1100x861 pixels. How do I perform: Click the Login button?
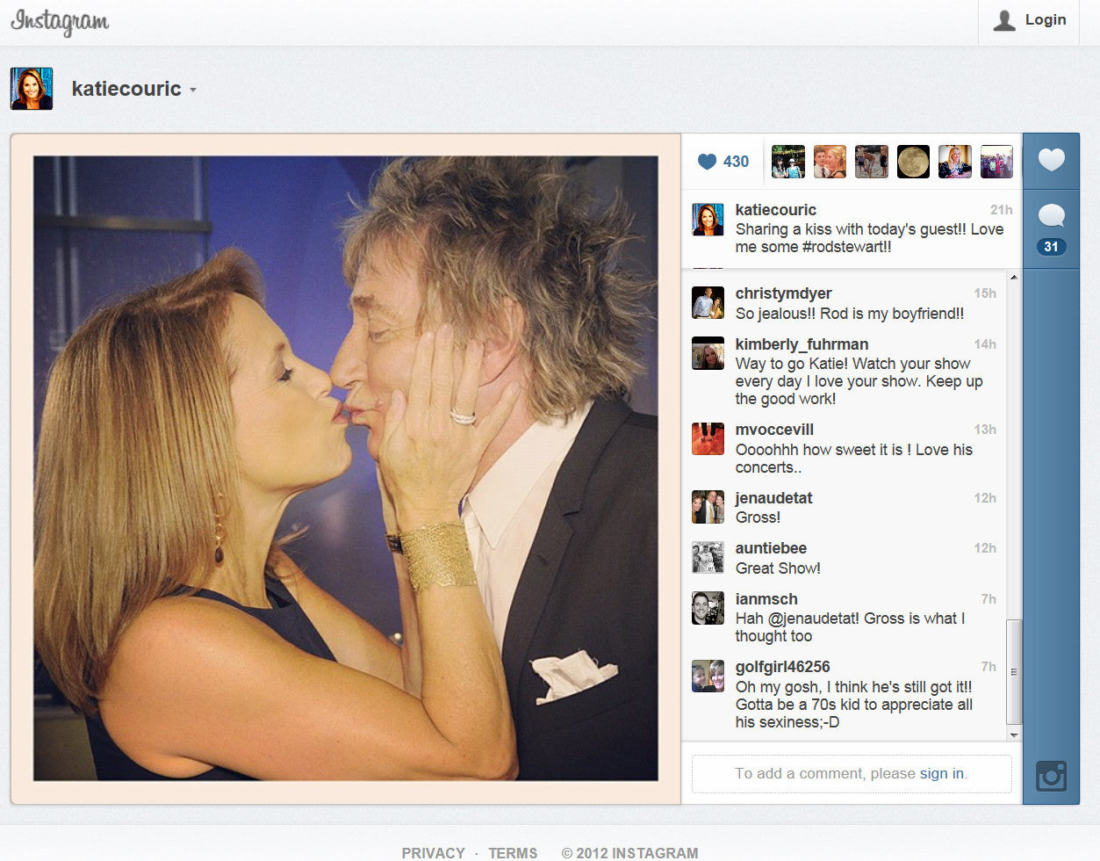coord(1029,20)
